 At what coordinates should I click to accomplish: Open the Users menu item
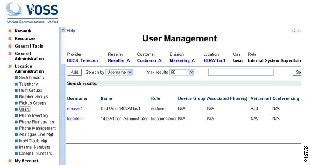(25, 109)
